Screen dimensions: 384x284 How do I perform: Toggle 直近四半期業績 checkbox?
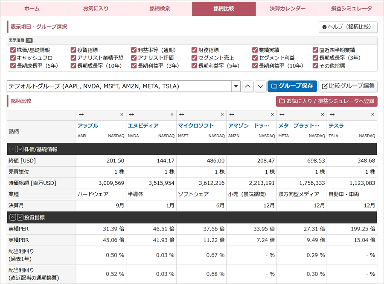[315, 50]
